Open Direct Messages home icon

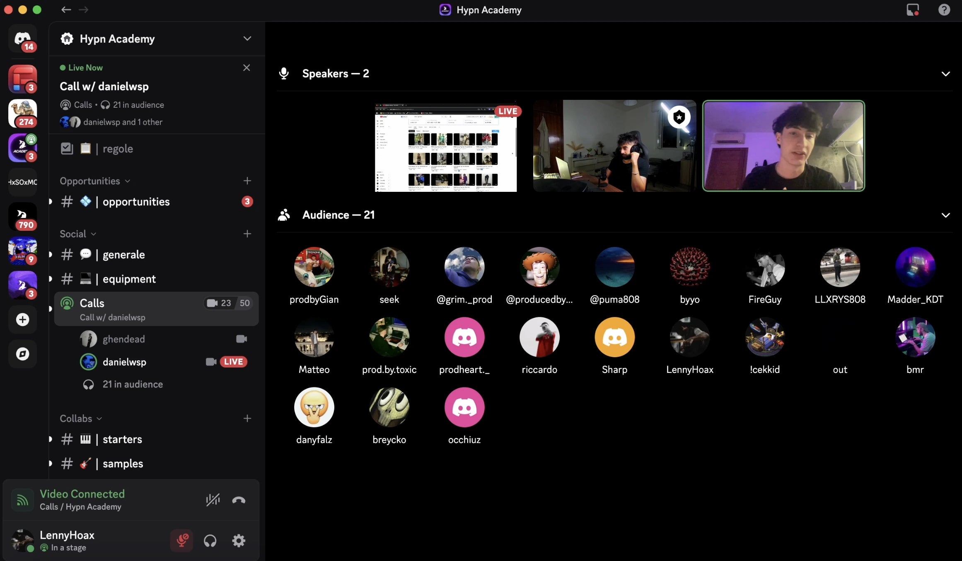[22, 39]
